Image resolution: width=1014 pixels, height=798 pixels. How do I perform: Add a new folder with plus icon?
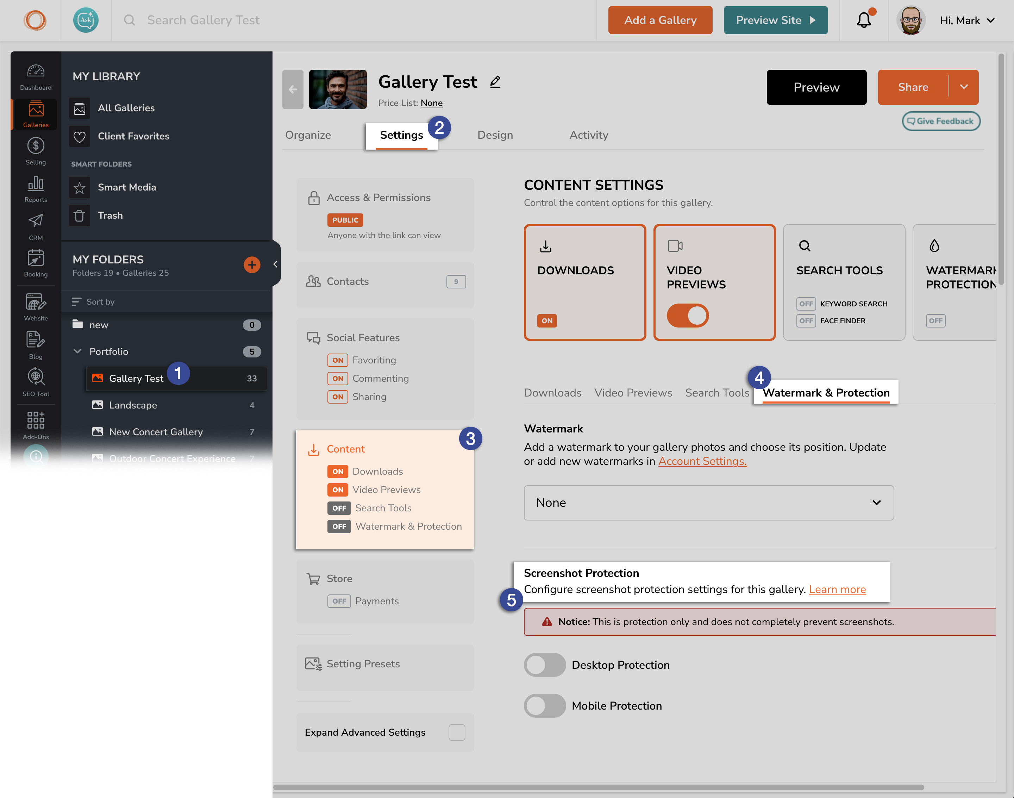point(252,265)
